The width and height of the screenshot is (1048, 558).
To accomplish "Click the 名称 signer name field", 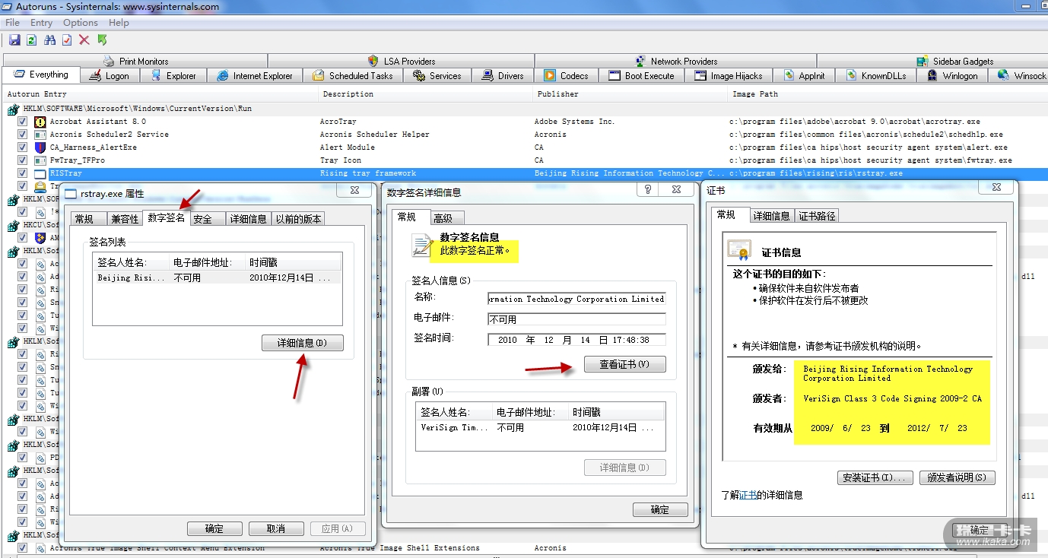I will (576, 299).
